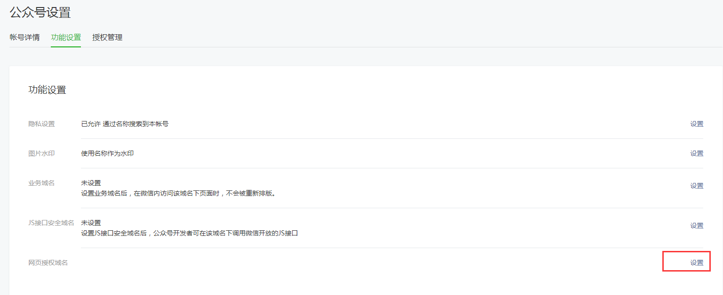Click 设置 for 业务域名 business domain

696,186
